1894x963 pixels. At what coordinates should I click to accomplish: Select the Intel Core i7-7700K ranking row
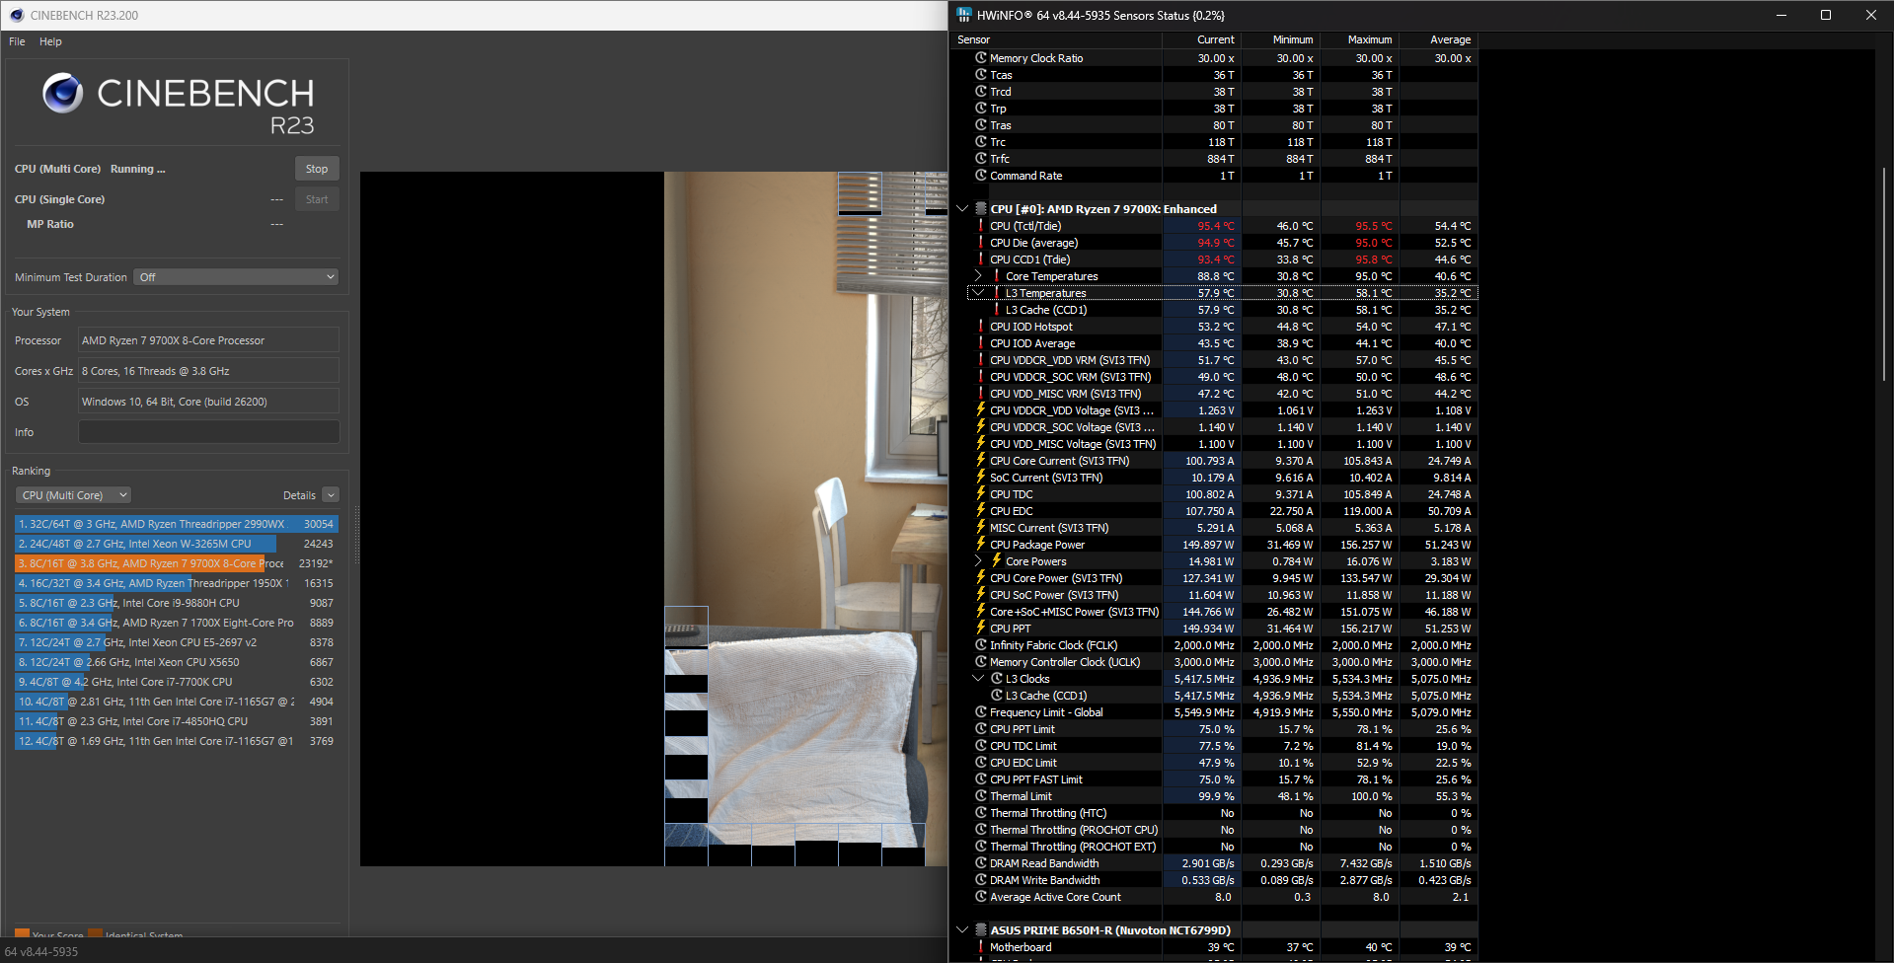click(177, 682)
